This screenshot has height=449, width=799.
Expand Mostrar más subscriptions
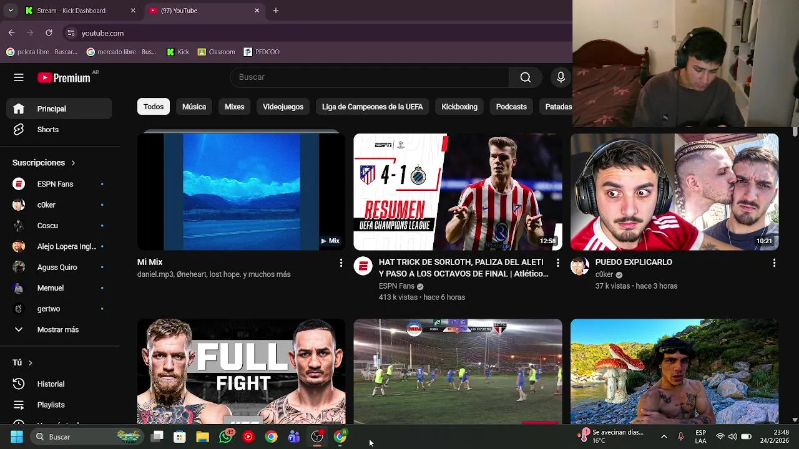[x=59, y=329]
